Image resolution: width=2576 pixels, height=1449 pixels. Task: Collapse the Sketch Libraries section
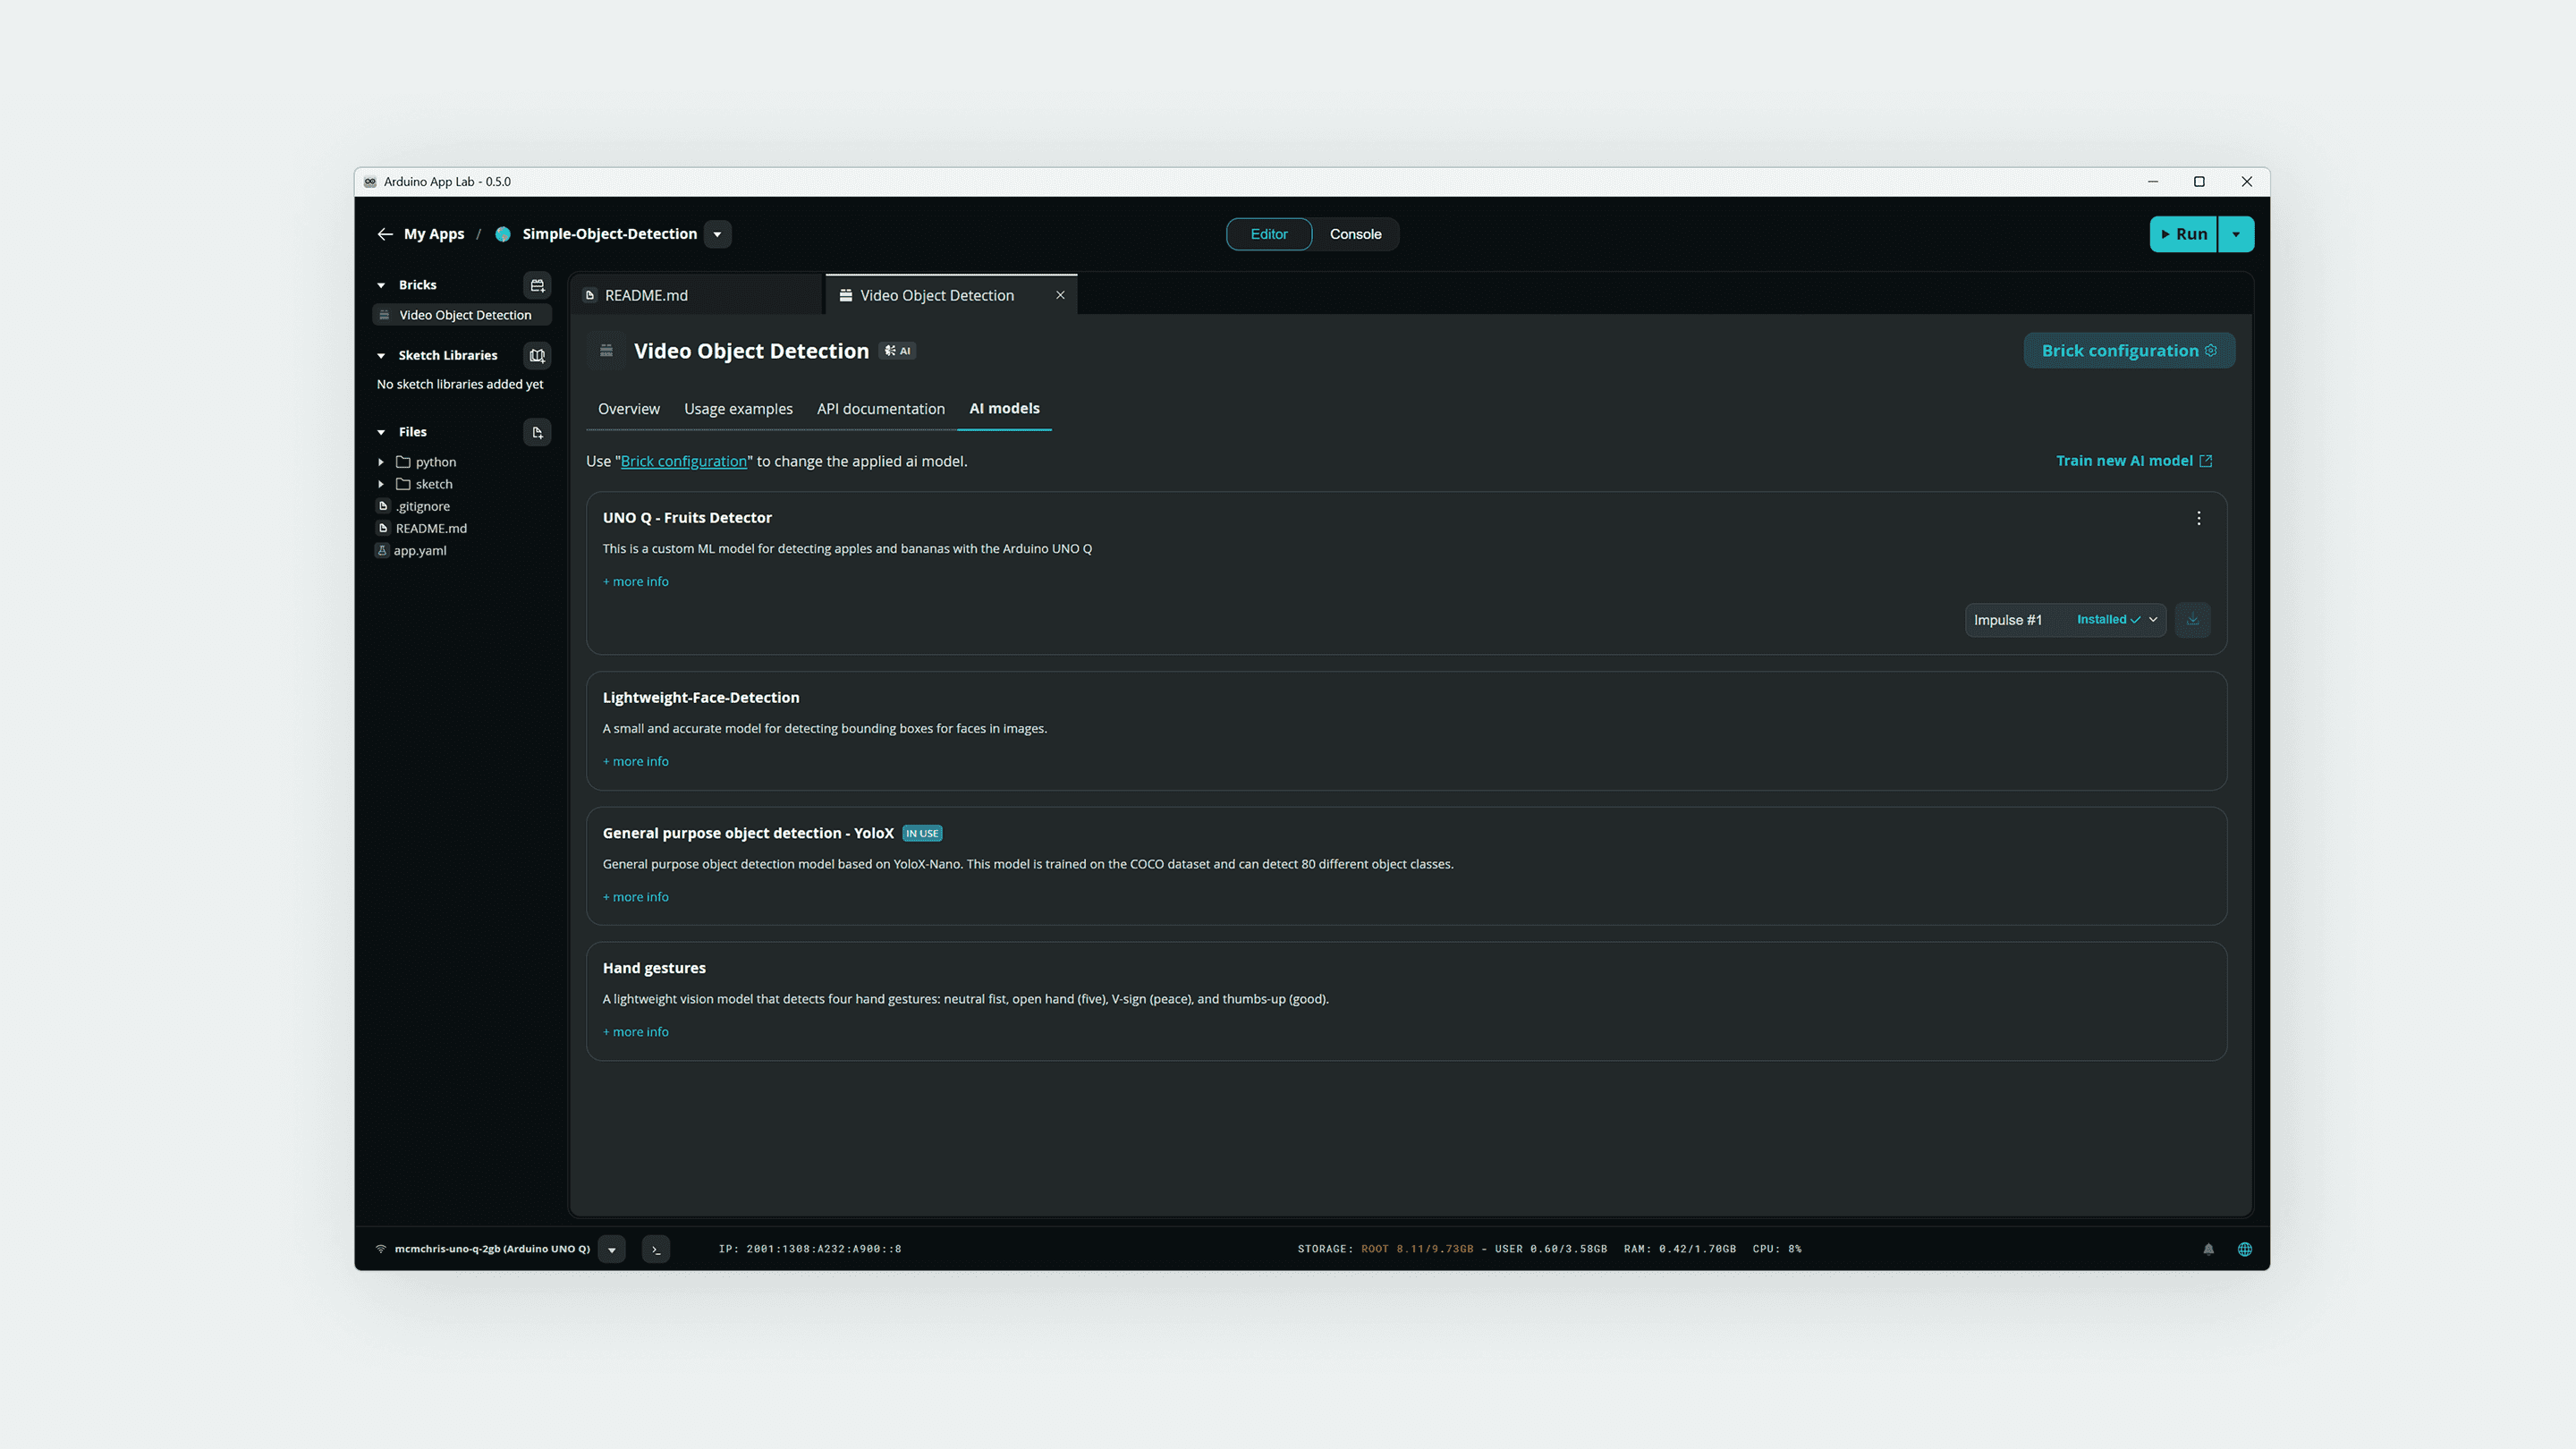[381, 355]
